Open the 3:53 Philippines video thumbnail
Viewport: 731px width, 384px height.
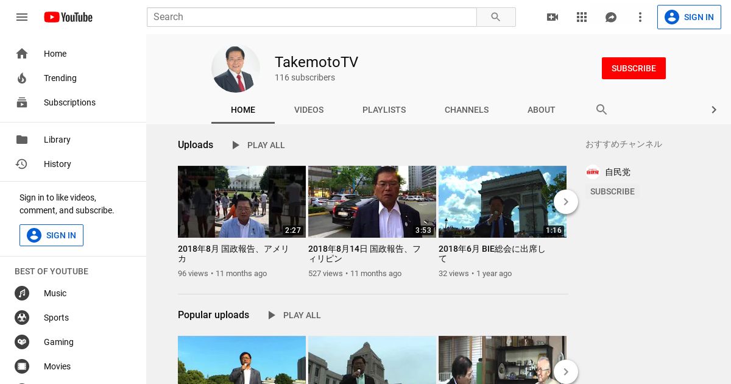pyautogui.click(x=372, y=202)
